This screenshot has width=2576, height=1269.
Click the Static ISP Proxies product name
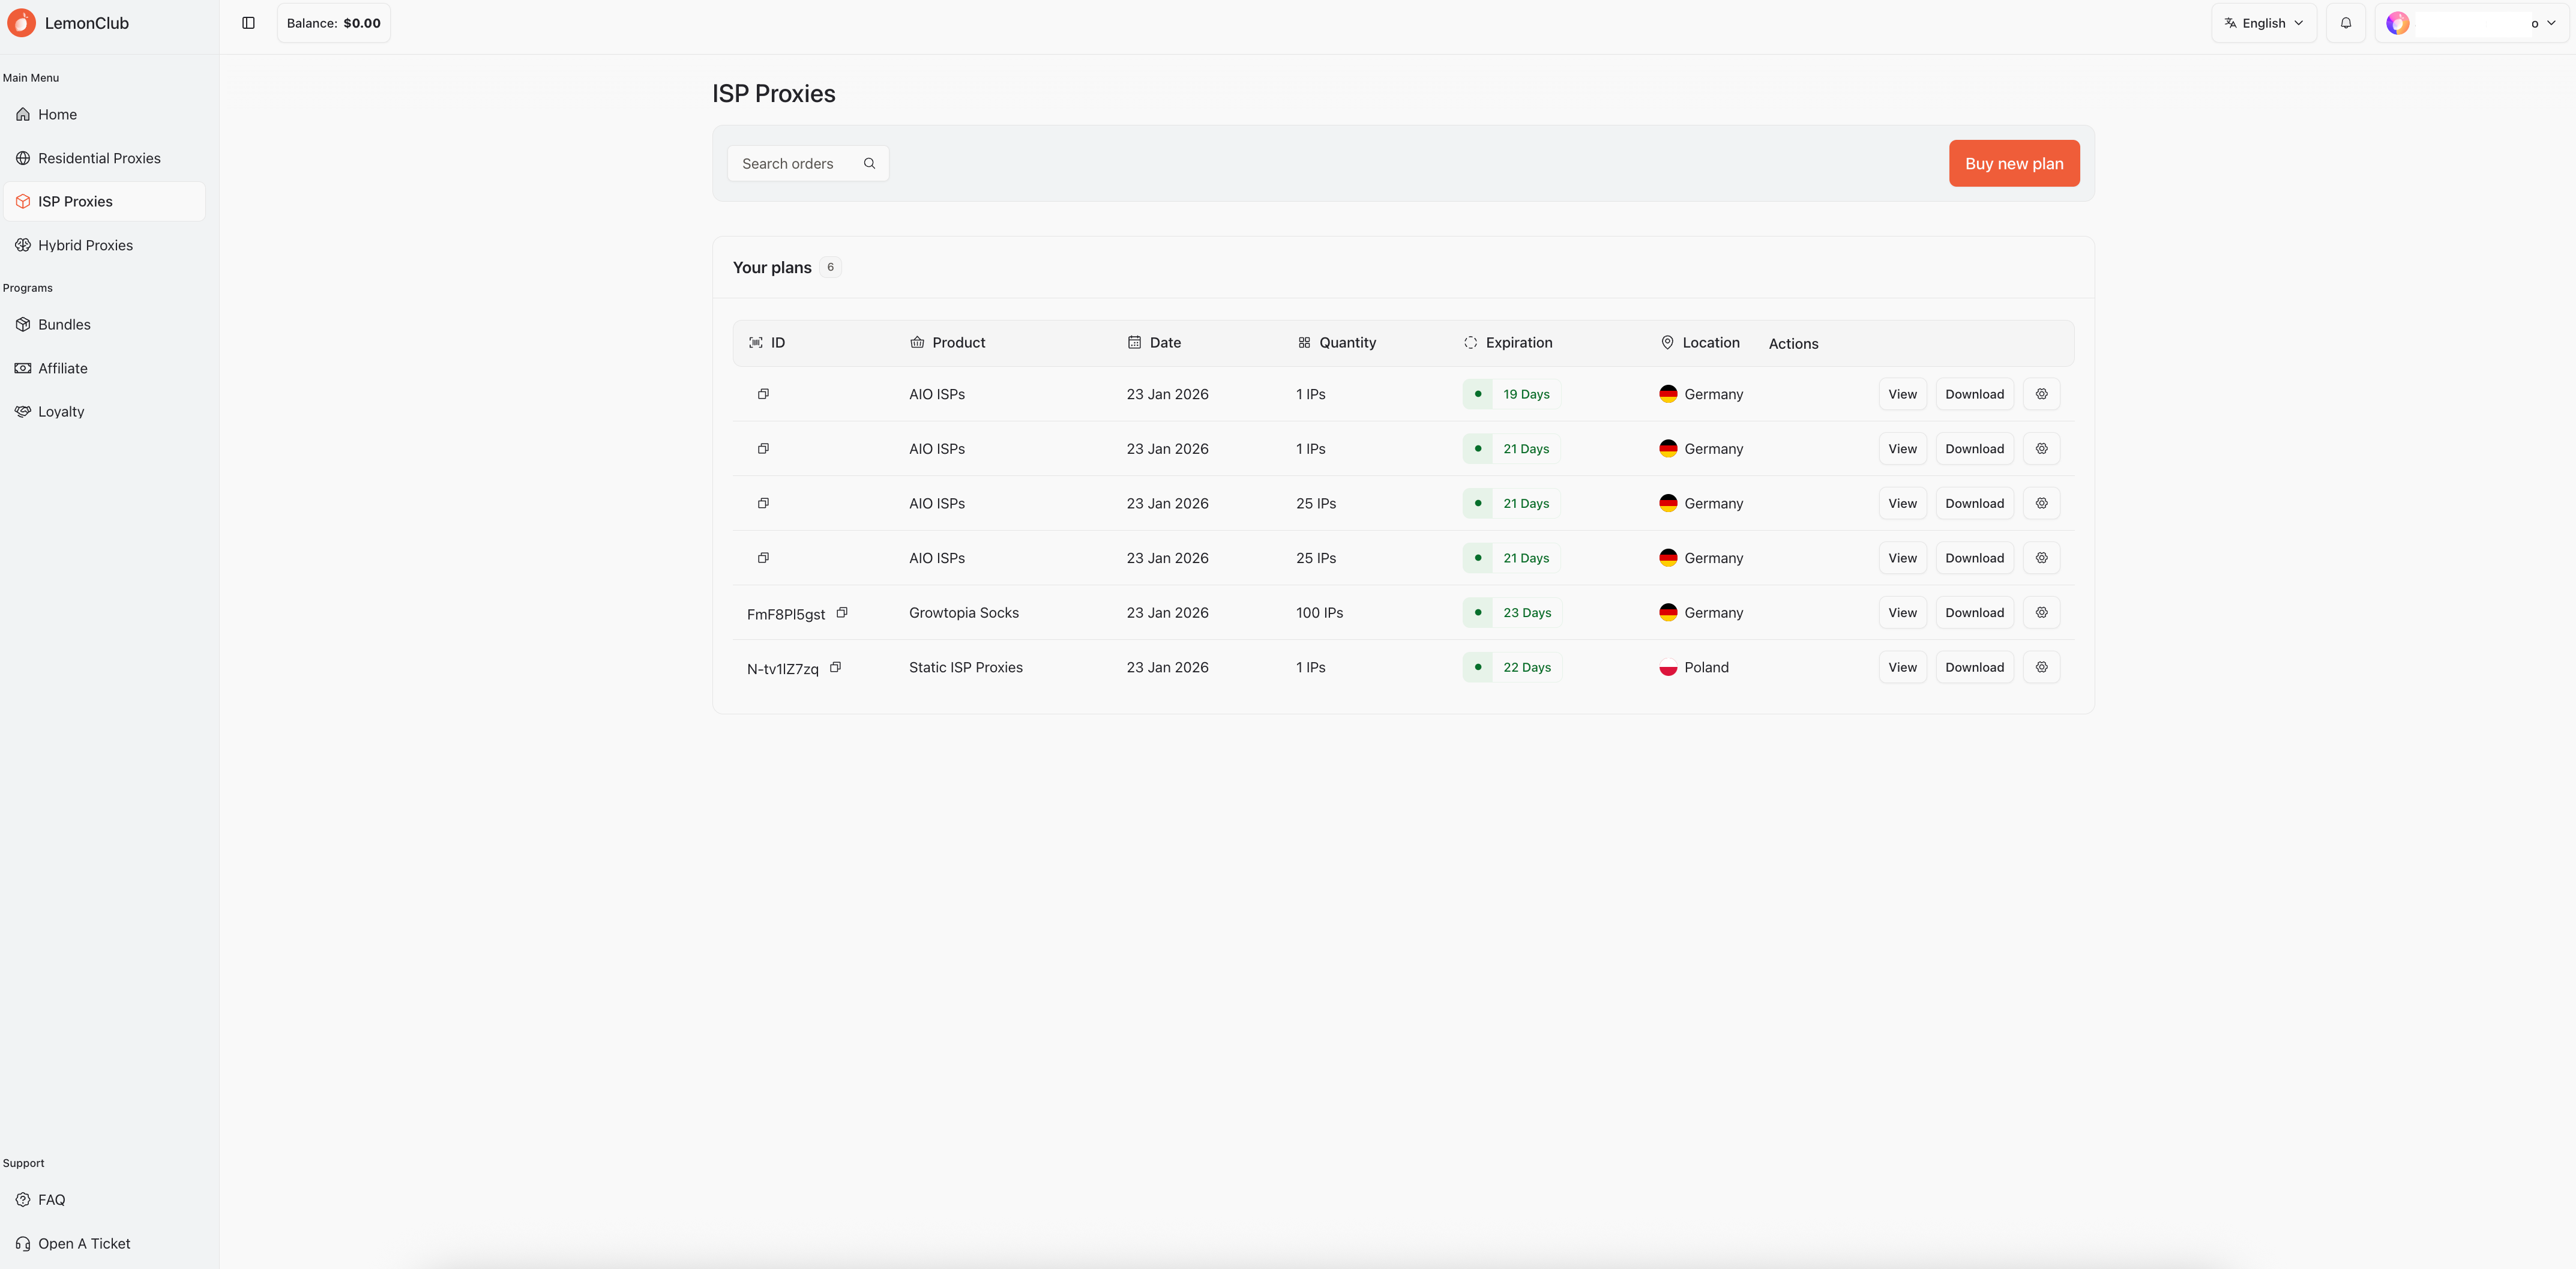[x=966, y=667]
